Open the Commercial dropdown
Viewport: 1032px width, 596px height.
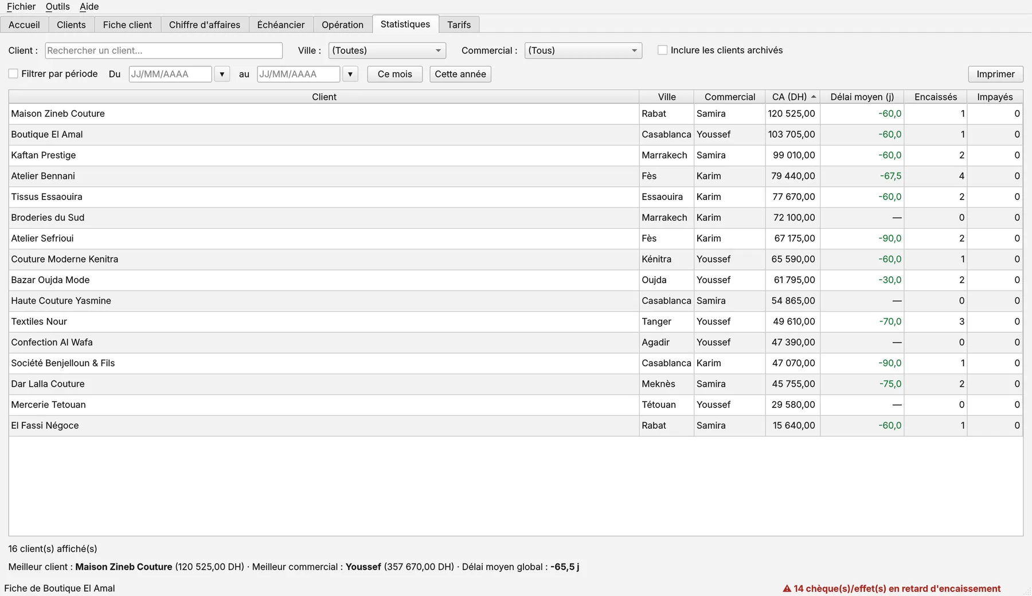pos(583,50)
